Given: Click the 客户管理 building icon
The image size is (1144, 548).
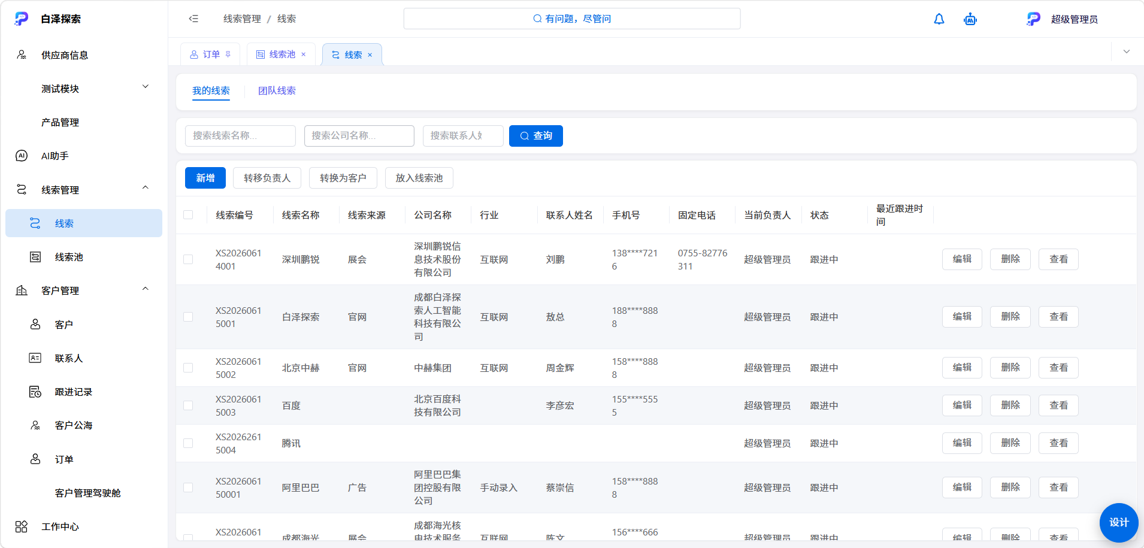Looking at the screenshot, I should pos(22,290).
